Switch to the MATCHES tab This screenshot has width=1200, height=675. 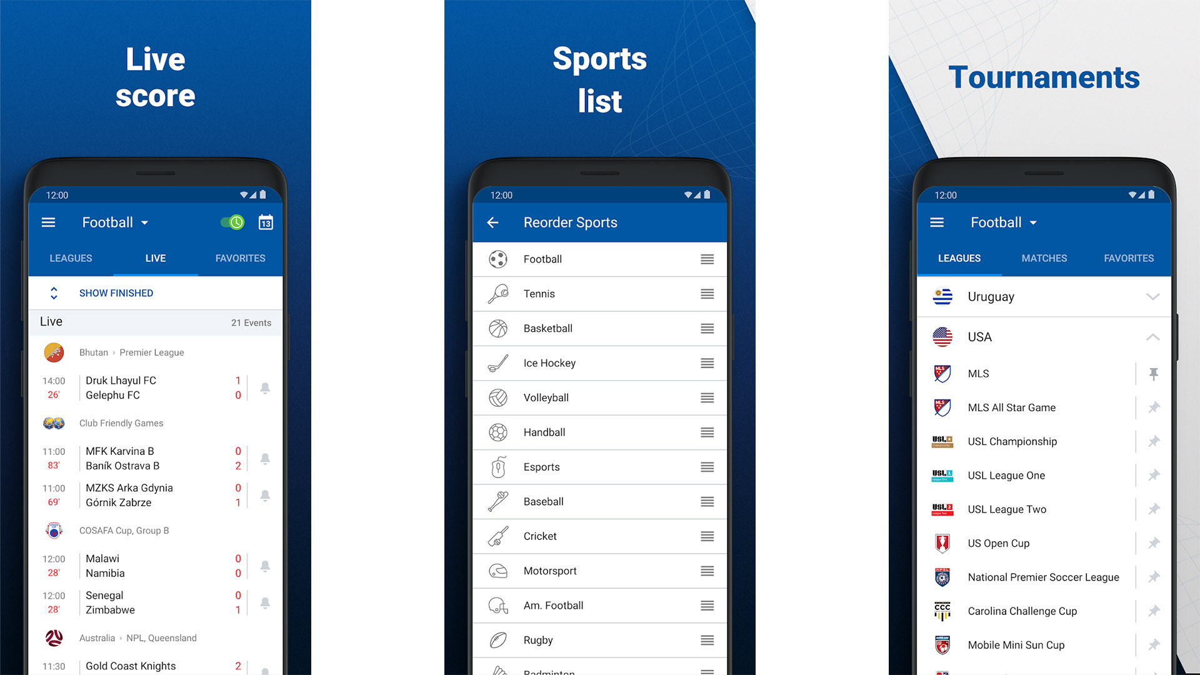pyautogui.click(x=1042, y=257)
